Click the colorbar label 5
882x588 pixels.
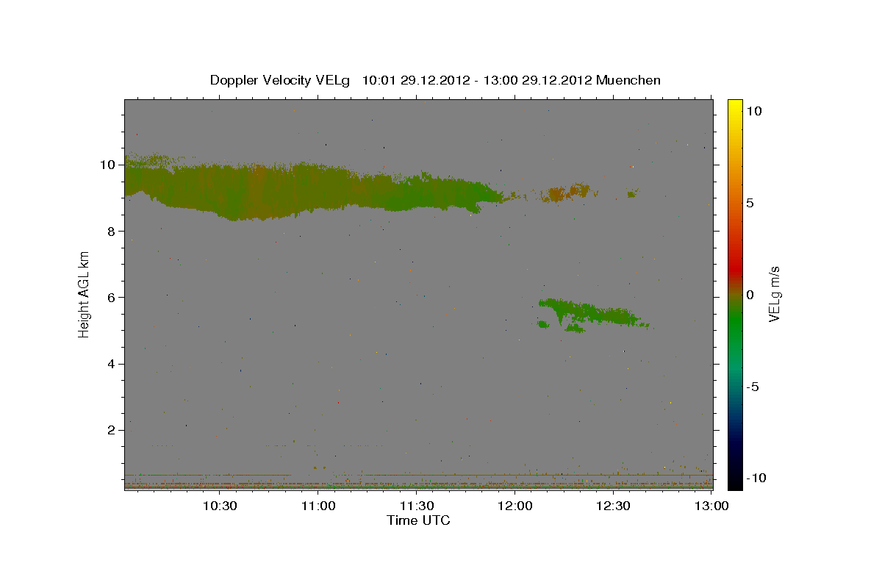coord(750,203)
